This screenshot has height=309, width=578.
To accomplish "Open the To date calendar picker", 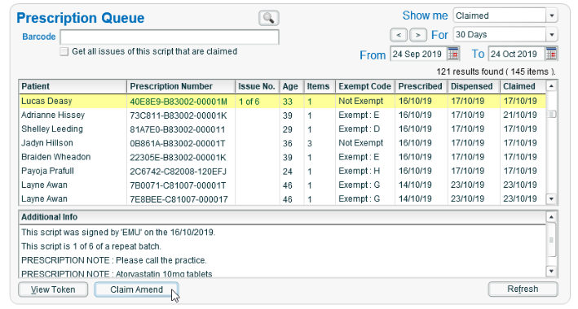I will click(551, 54).
